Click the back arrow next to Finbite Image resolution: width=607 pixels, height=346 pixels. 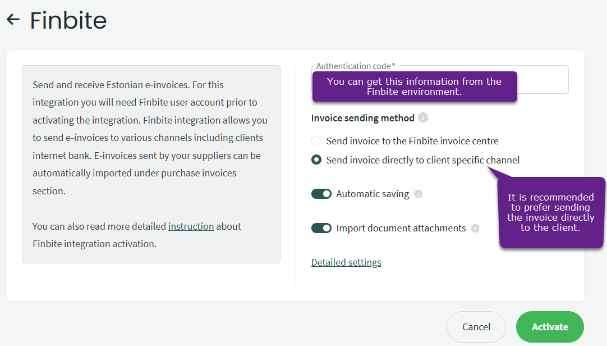(13, 20)
